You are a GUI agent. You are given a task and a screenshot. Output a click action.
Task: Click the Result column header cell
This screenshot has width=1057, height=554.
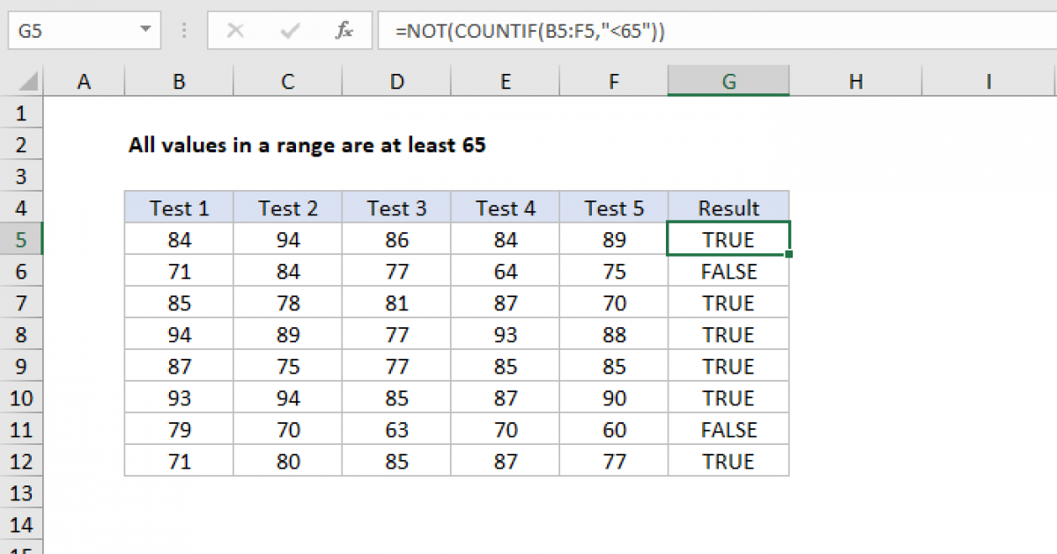pyautogui.click(x=728, y=208)
